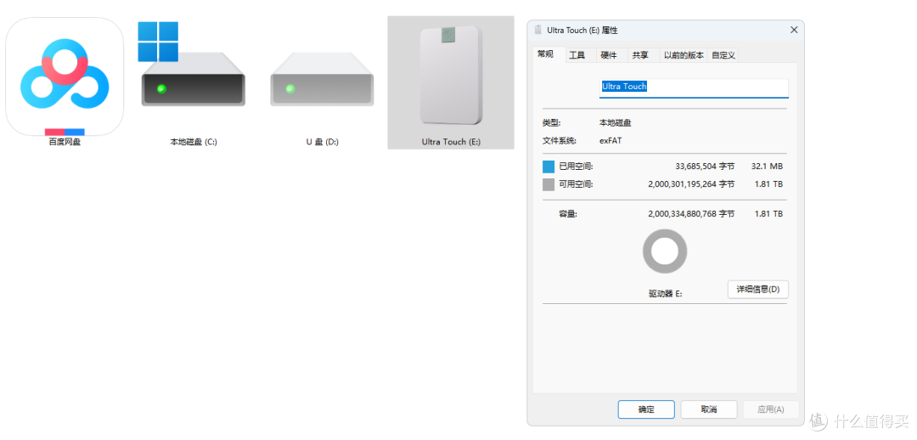
Task: Go to the 以前的版本 tab
Action: click(x=684, y=55)
